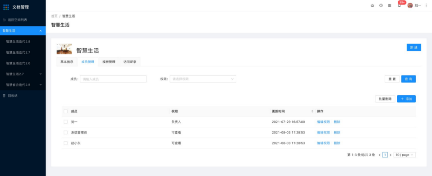Go to next page arrow
The width and height of the screenshot is (432, 176).
click(391, 155)
